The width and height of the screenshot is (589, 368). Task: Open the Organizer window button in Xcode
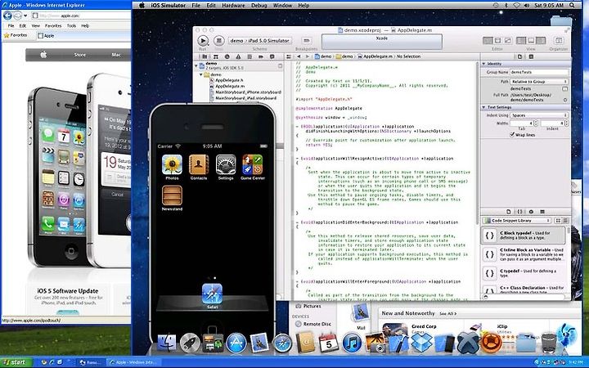click(x=559, y=41)
